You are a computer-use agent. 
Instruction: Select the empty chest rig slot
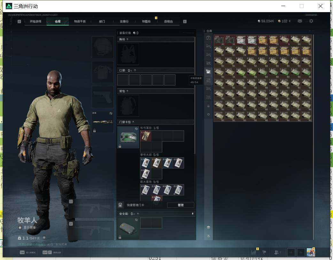tap(128, 54)
